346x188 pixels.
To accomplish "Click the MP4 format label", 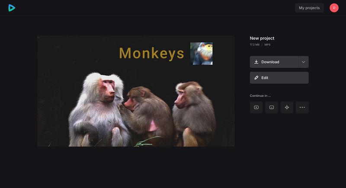I will [x=267, y=45].
